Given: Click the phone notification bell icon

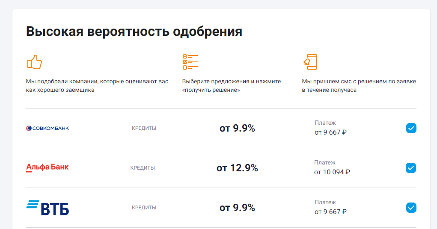Looking at the screenshot, I should pyautogui.click(x=310, y=62).
